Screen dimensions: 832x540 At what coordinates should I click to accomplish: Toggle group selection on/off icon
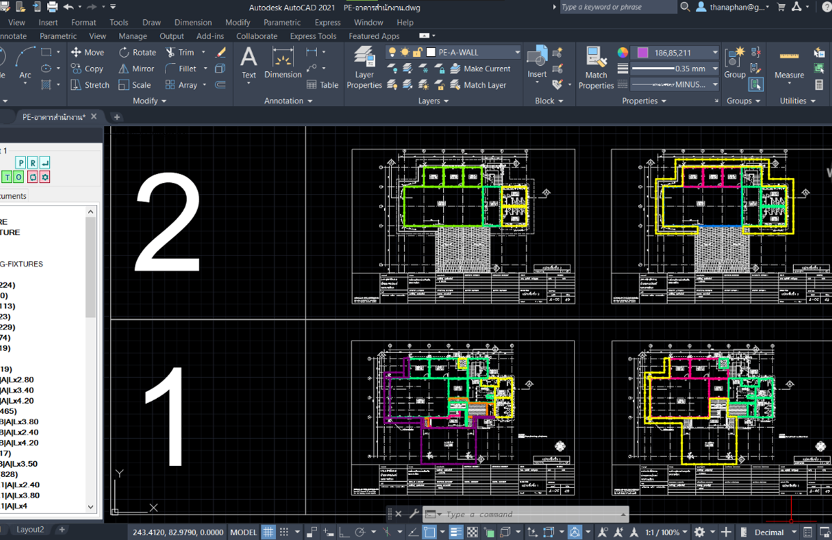point(755,84)
